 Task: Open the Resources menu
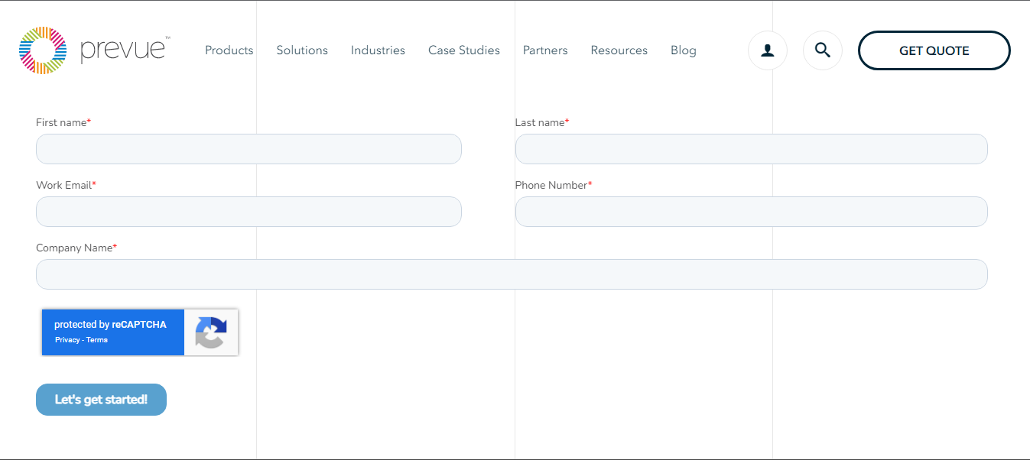[619, 50]
